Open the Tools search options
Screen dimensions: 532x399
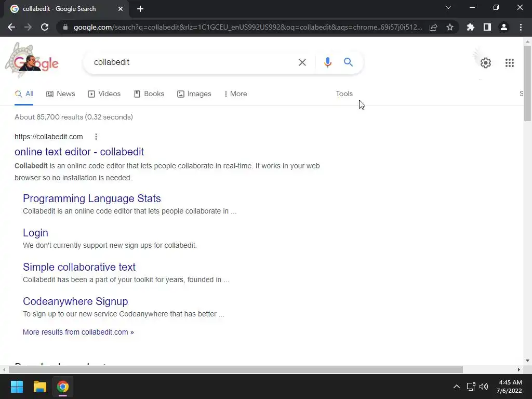click(344, 94)
